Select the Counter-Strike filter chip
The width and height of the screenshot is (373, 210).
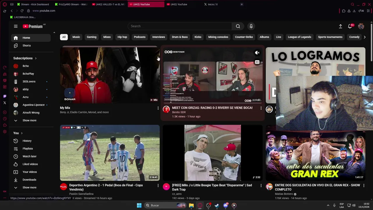pyautogui.click(x=244, y=37)
